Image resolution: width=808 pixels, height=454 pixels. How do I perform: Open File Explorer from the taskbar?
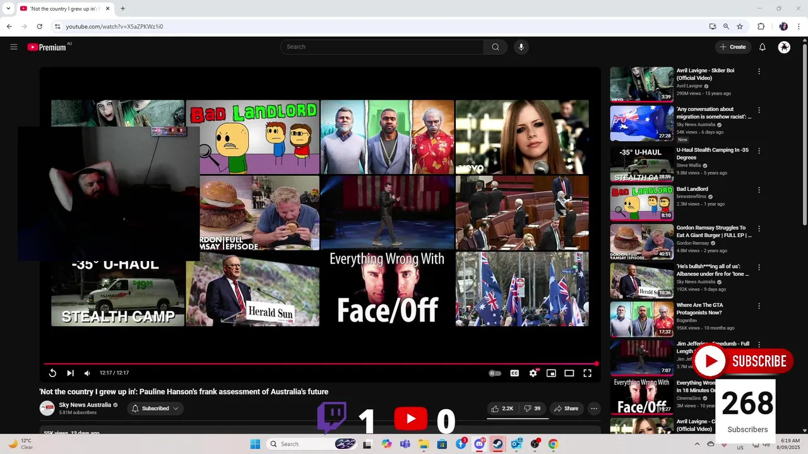(424, 444)
